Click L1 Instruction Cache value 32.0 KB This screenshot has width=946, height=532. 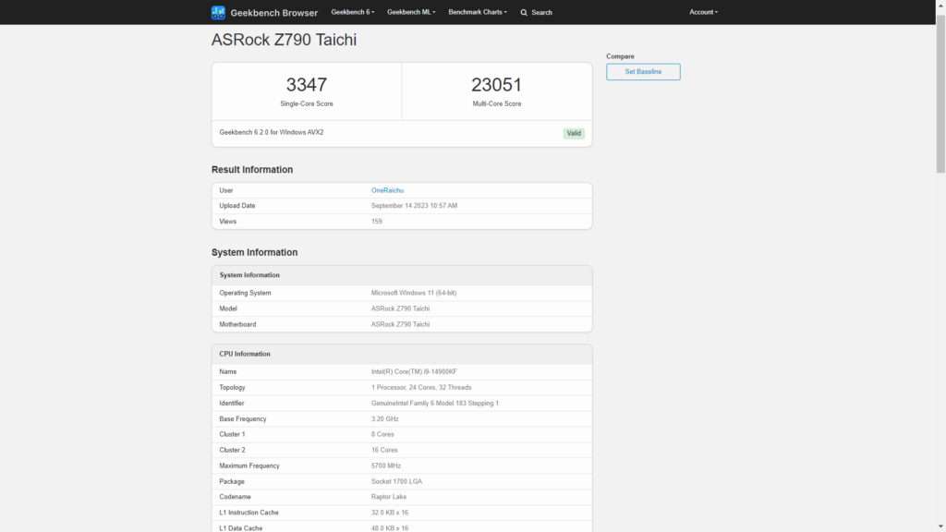(389, 513)
